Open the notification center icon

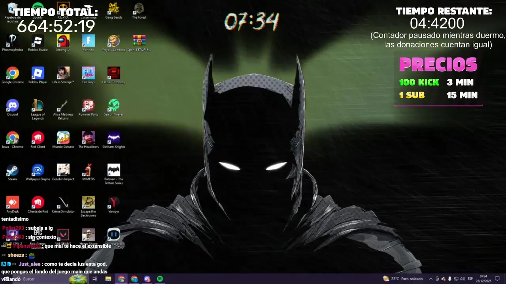497,279
